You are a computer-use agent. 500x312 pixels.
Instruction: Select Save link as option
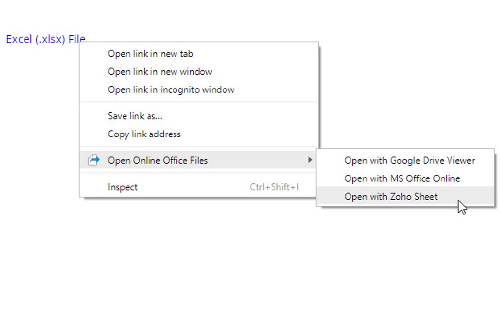coord(135,116)
